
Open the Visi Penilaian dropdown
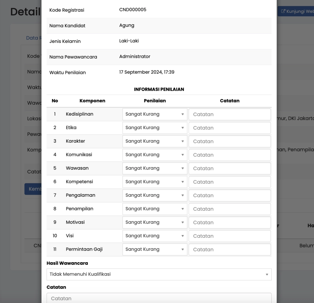pos(155,236)
